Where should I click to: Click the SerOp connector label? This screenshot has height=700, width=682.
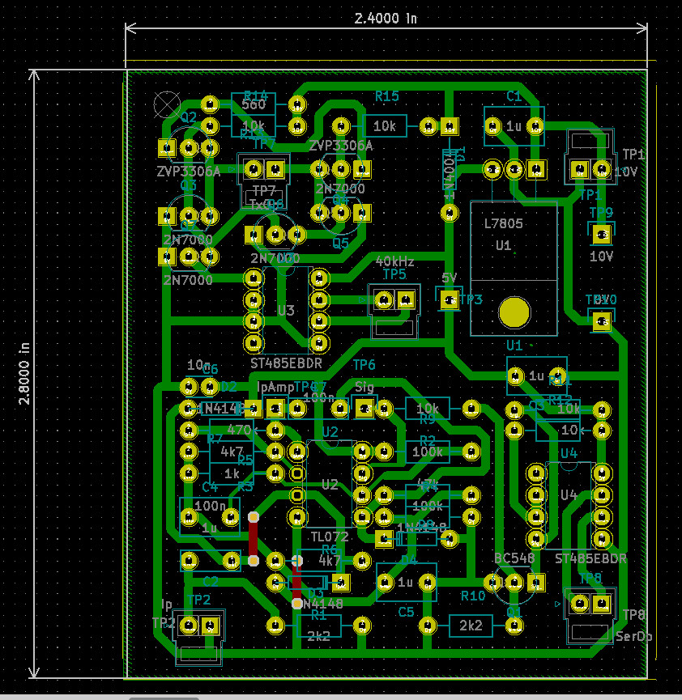633,637
